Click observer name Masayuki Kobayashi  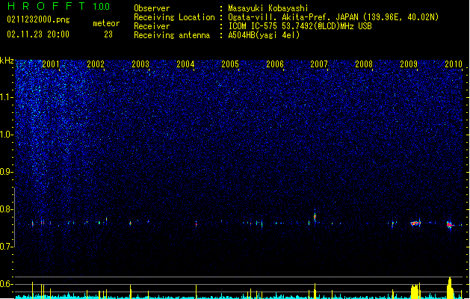coord(268,8)
